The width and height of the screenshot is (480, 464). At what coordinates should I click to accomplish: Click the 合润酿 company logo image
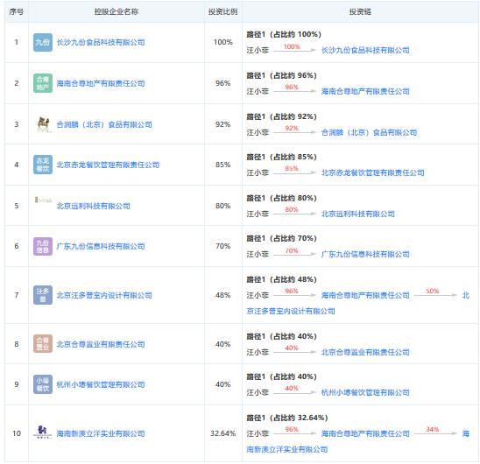pyautogui.click(x=43, y=124)
